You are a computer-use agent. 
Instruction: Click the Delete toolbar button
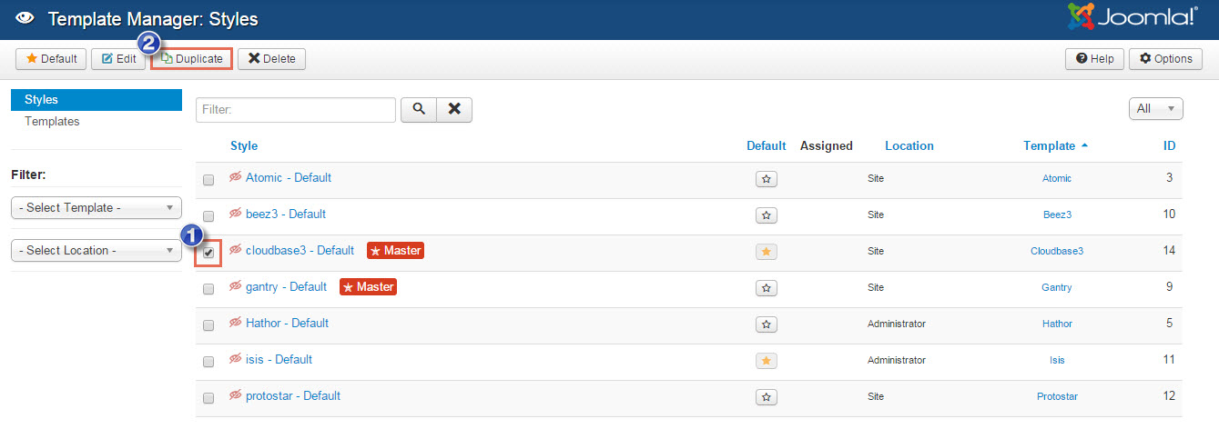pos(271,58)
